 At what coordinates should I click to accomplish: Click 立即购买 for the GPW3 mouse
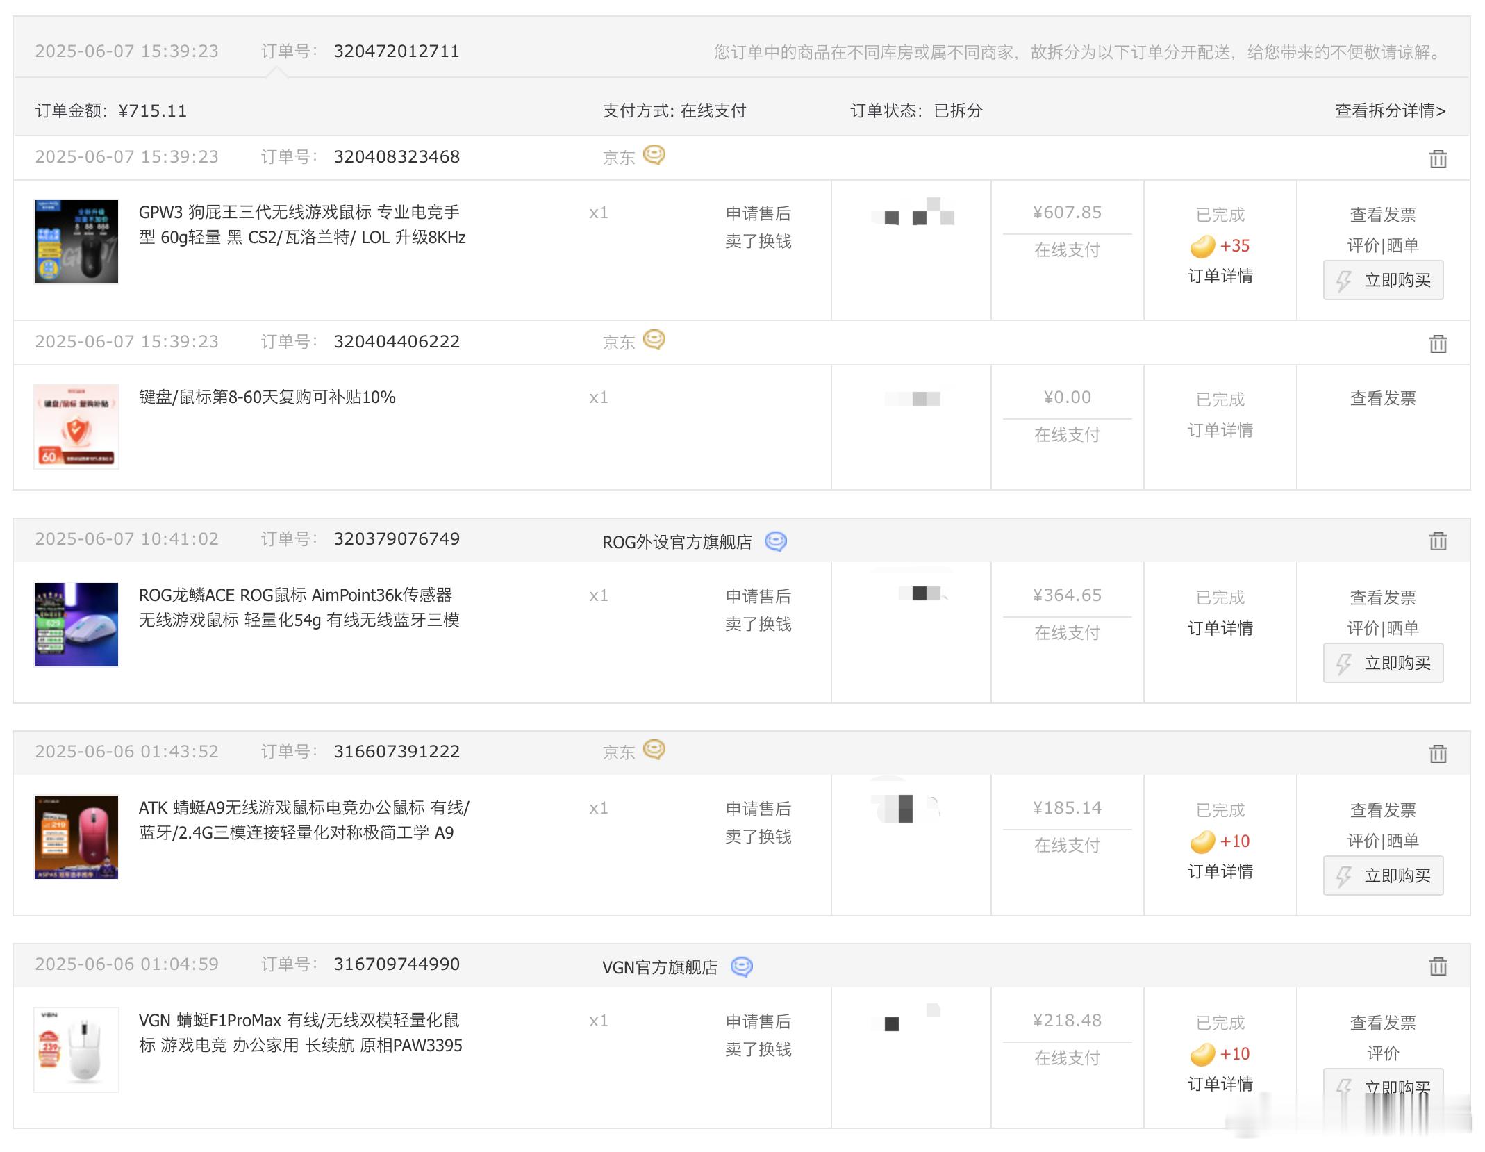tap(1383, 280)
